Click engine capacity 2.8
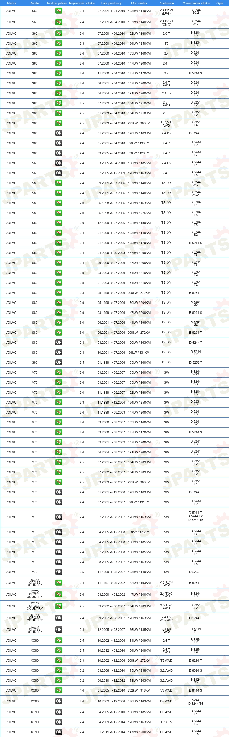The height and width of the screenshot is (737, 229). point(82,293)
